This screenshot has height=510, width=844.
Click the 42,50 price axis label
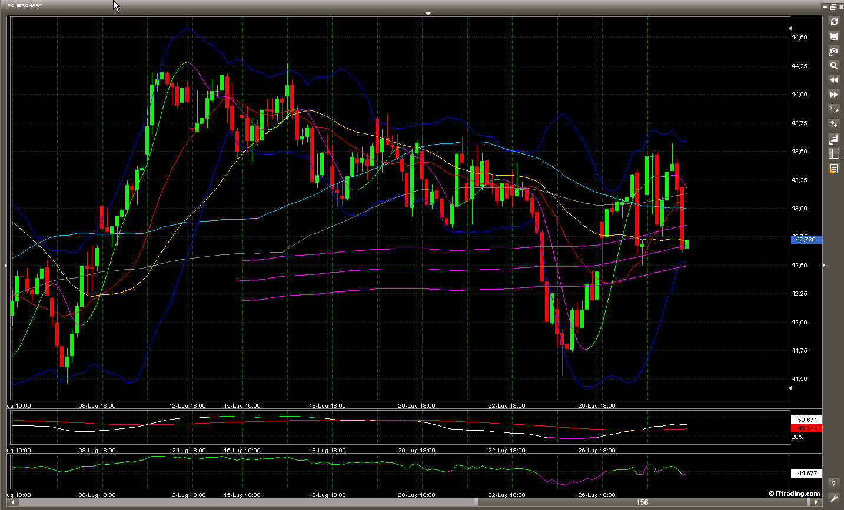point(799,265)
